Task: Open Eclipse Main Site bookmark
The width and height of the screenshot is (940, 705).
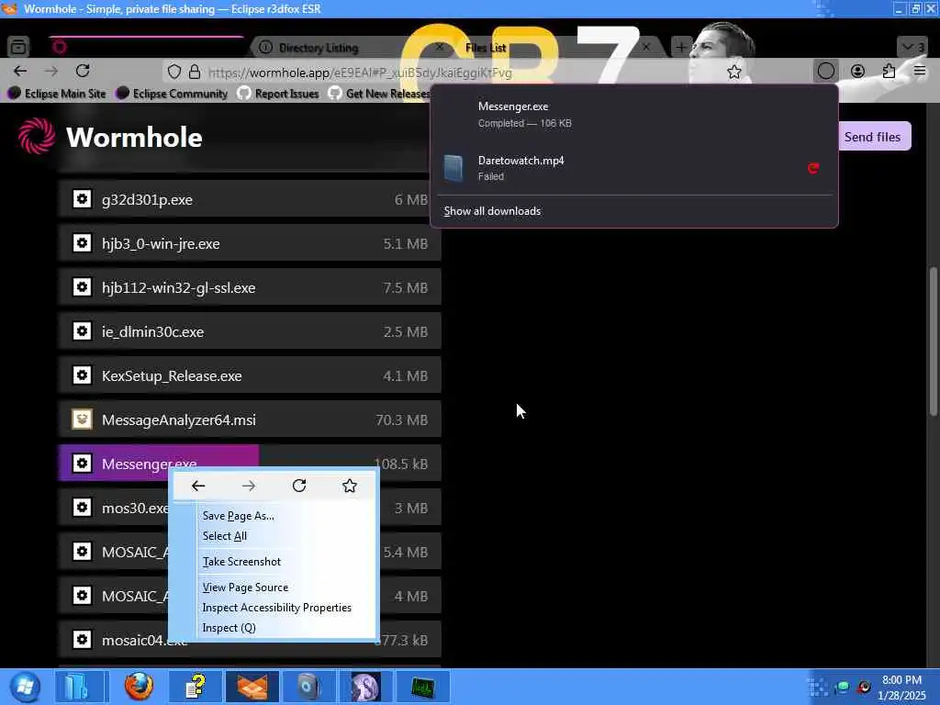Action: point(56,94)
